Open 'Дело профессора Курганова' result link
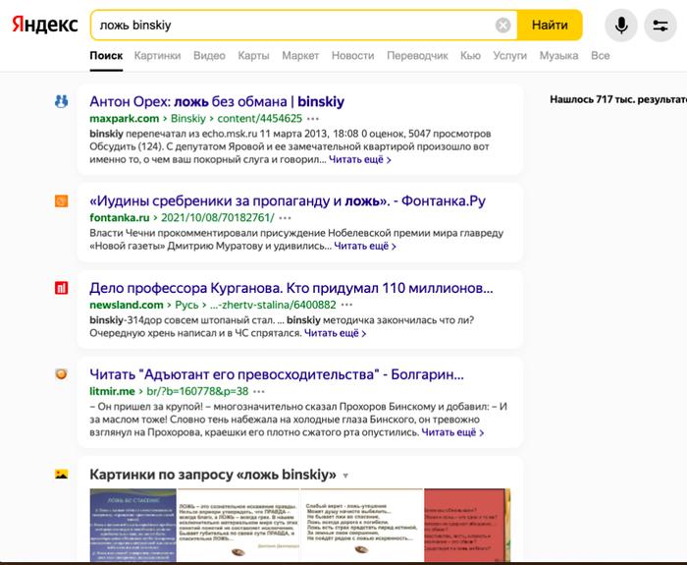Viewport: 687px width, 565px height. point(291,288)
